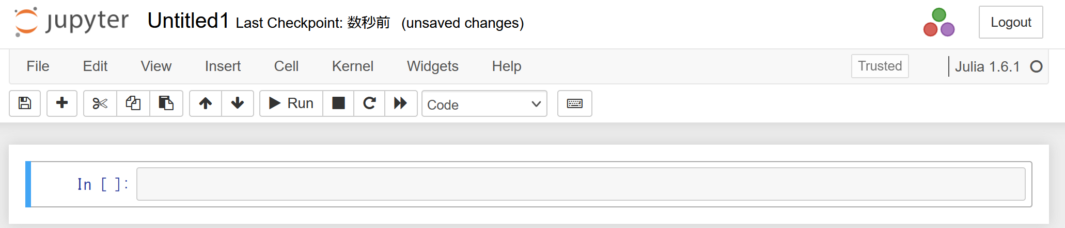Click the save and checkpoint icon
This screenshot has height=228, width=1065.
[x=25, y=103]
